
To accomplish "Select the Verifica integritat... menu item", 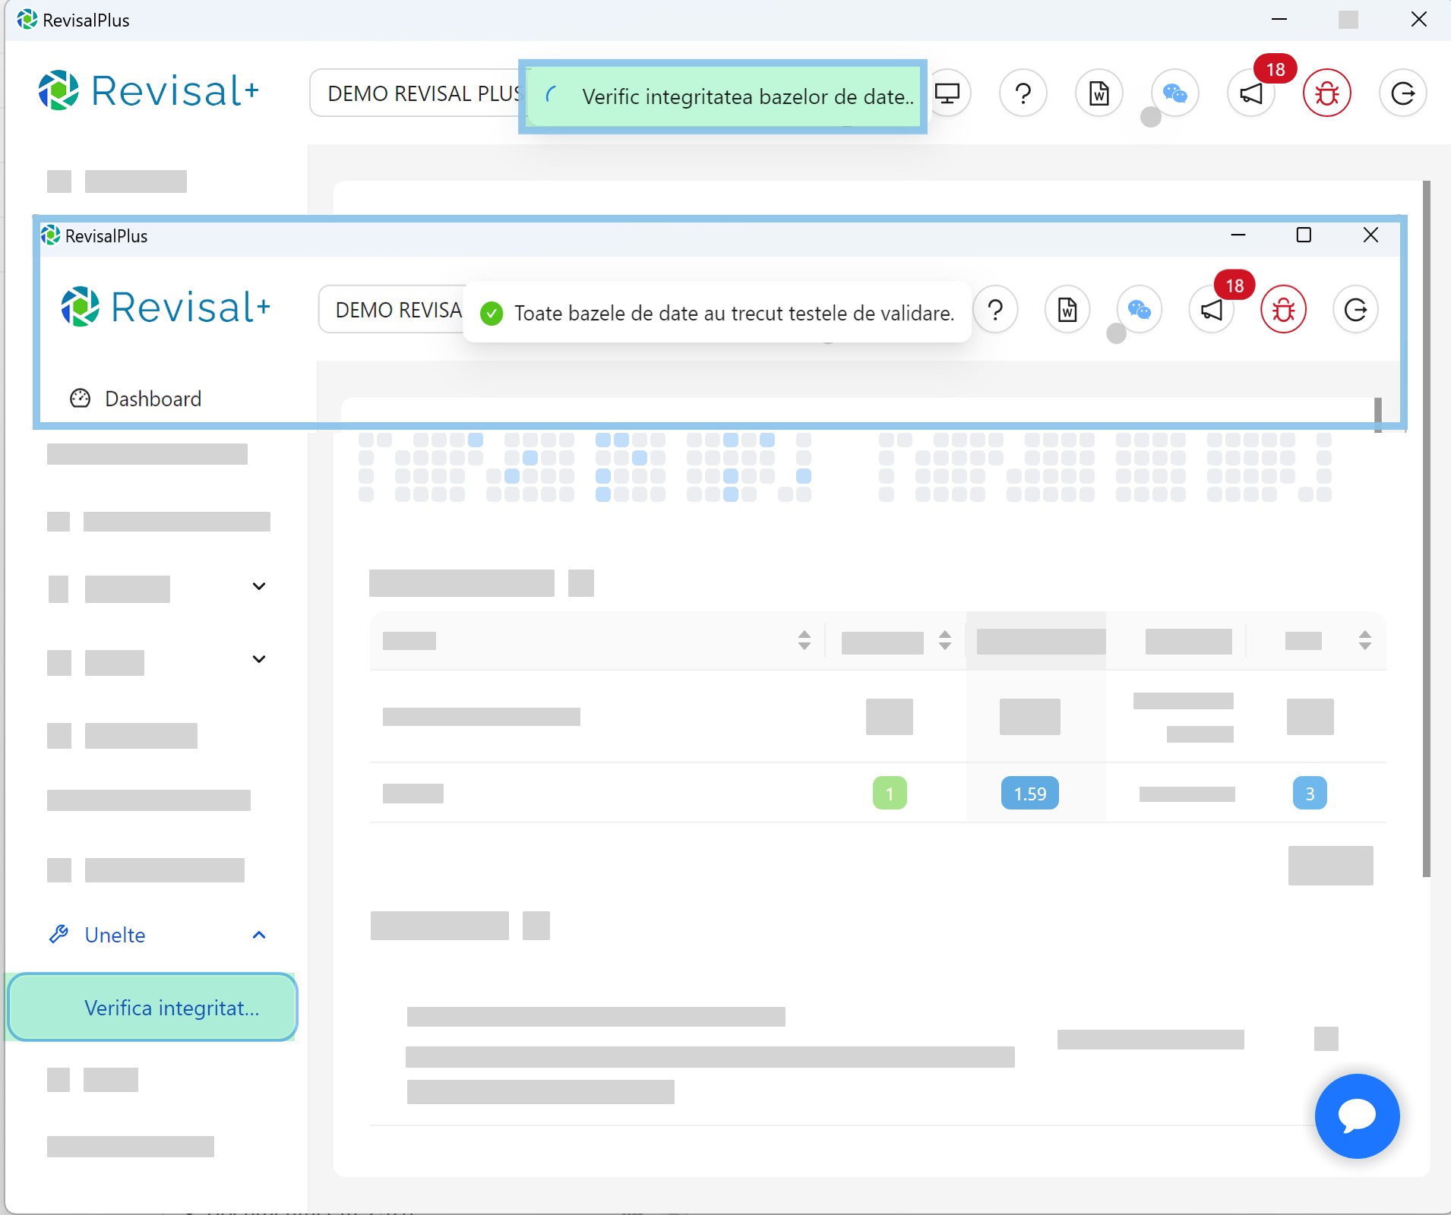I will coord(153,1008).
